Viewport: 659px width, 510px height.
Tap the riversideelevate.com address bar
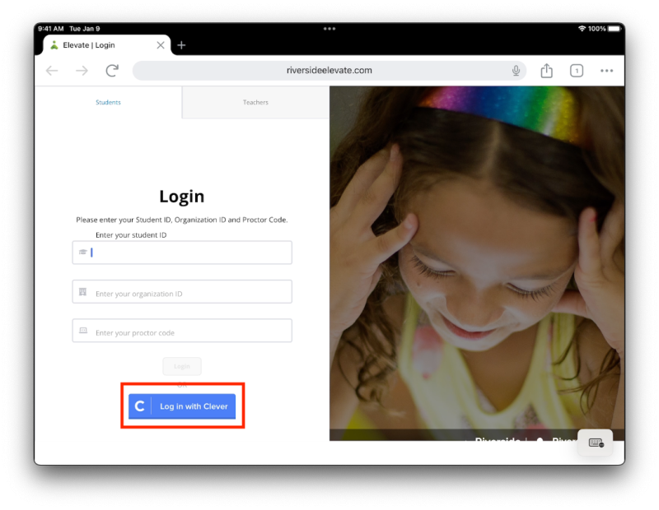(x=329, y=71)
